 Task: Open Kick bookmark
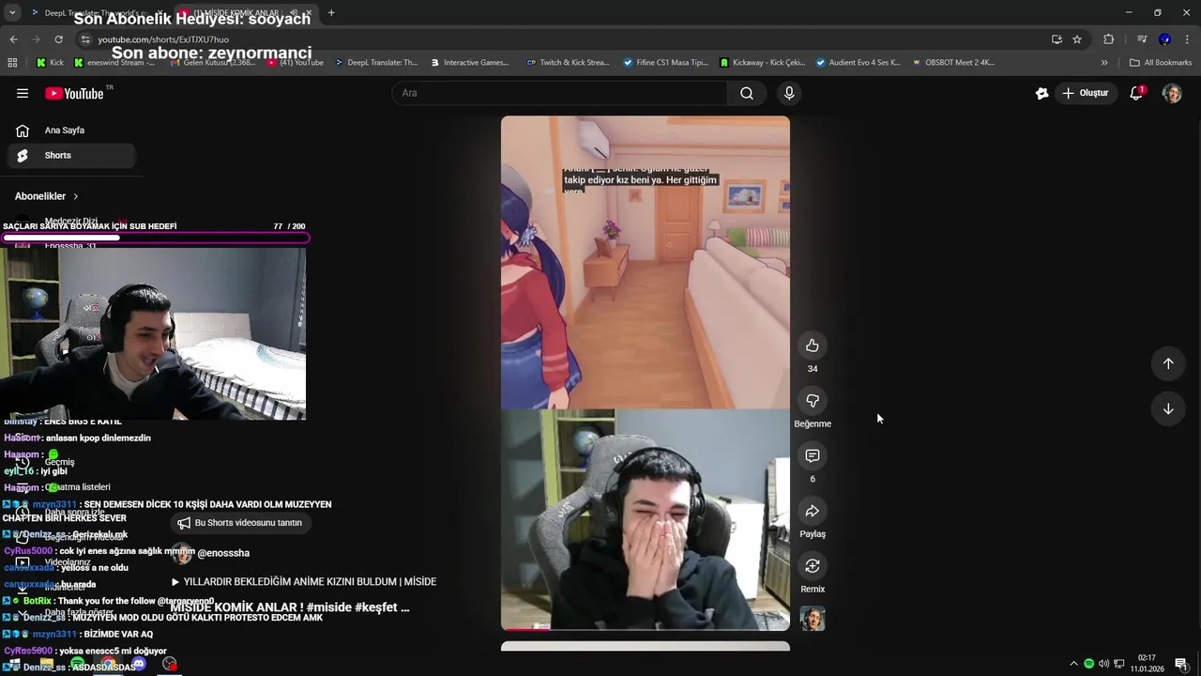(51, 63)
